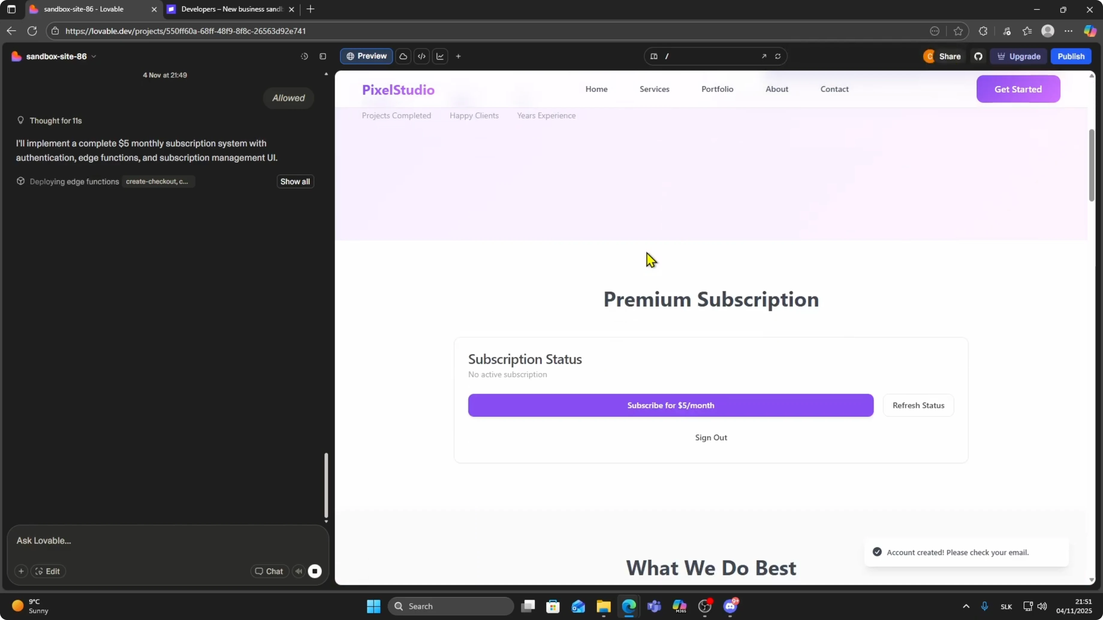Open About nav item
This screenshot has width=1103, height=620.
click(777, 89)
